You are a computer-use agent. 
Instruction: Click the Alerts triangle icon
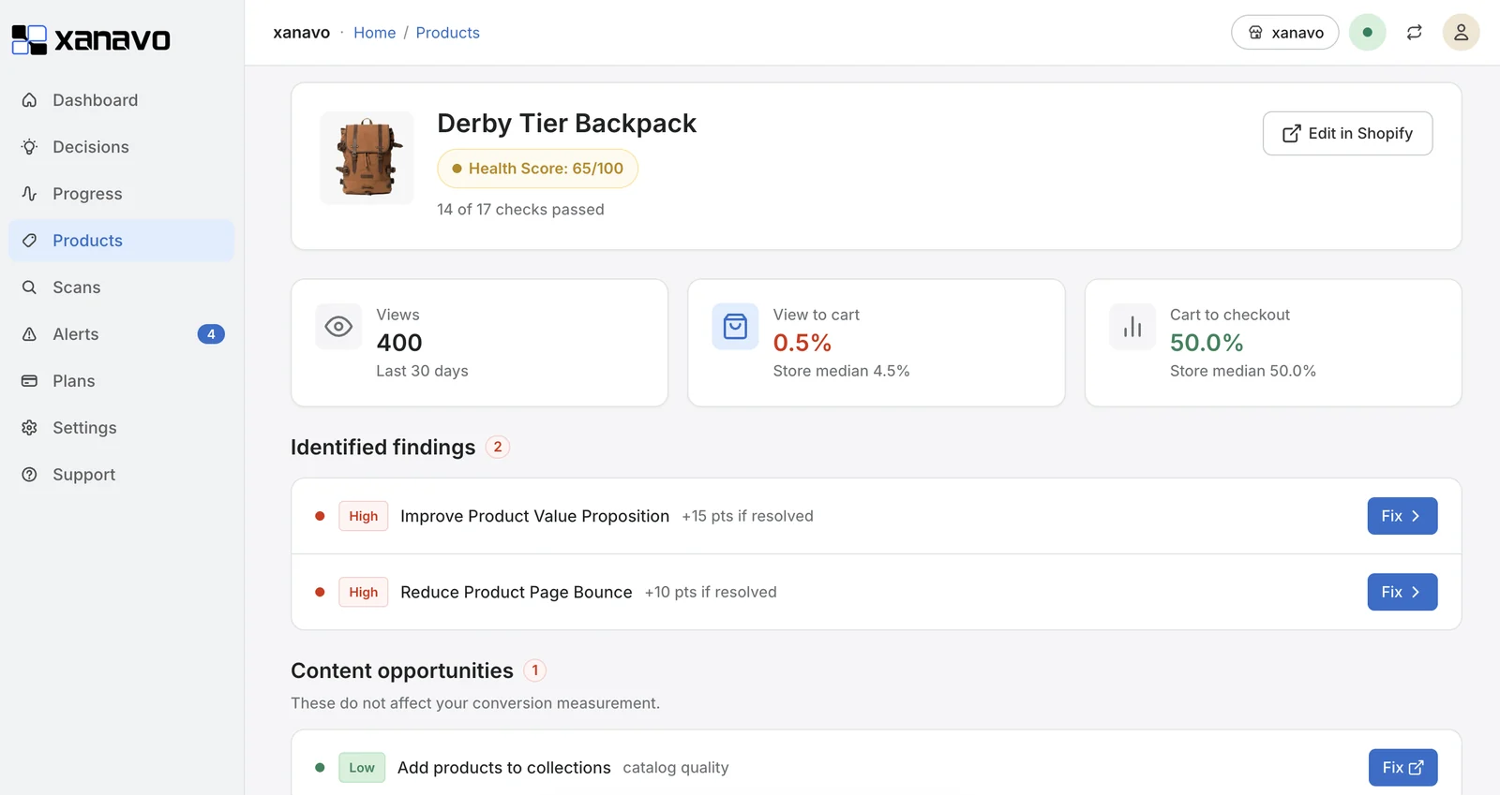(30, 334)
